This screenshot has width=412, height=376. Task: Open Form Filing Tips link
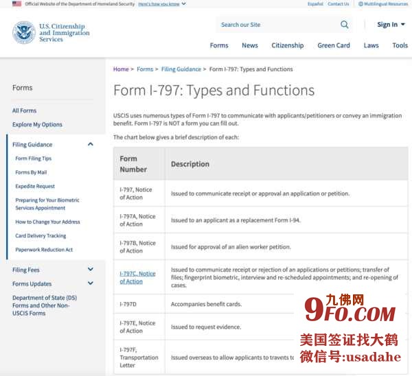pyautogui.click(x=34, y=158)
